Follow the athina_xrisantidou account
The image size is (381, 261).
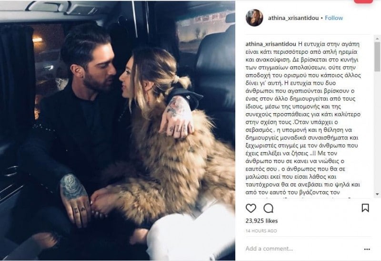(x=334, y=18)
